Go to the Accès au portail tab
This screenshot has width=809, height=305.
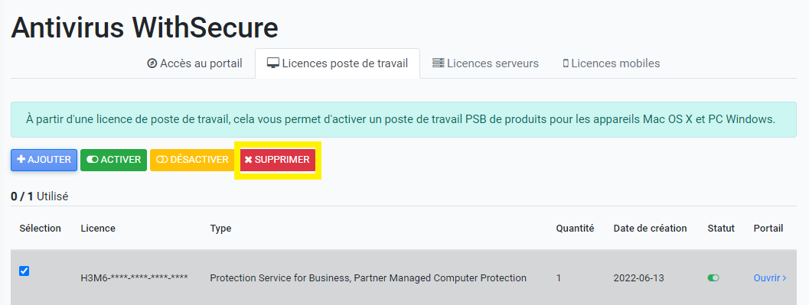(x=195, y=63)
